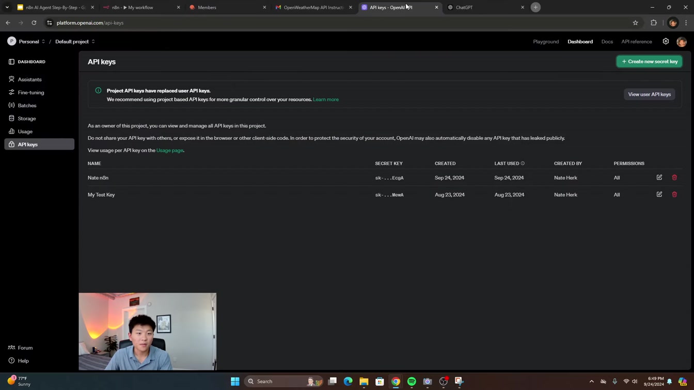The height and width of the screenshot is (390, 694).
Task: Open the user profile avatar menu
Action: pyautogui.click(x=682, y=42)
